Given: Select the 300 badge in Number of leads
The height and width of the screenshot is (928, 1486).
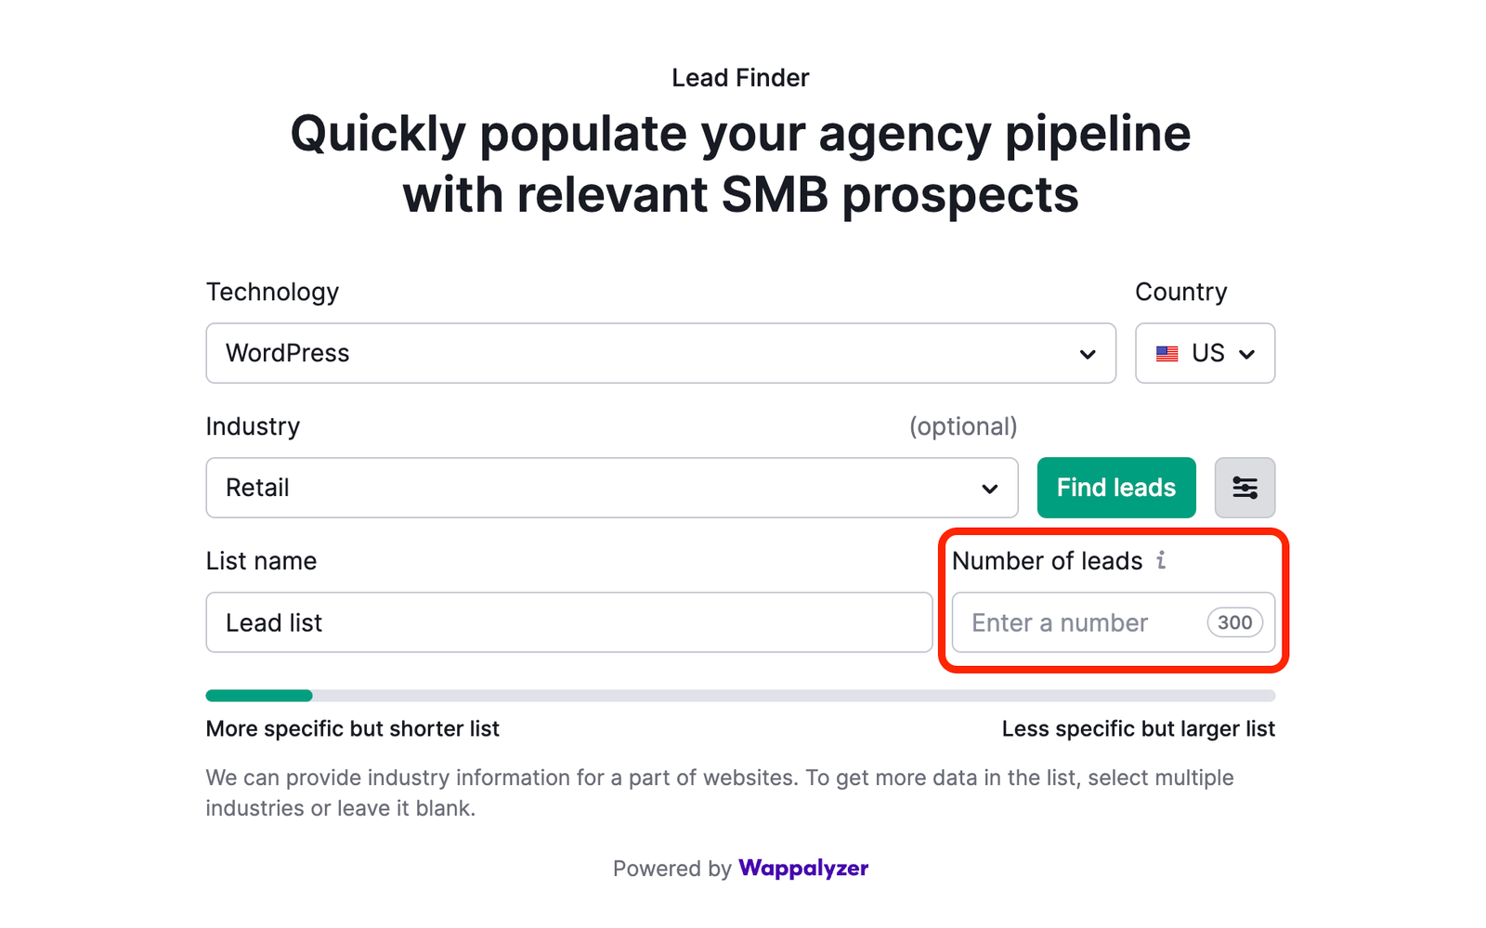Looking at the screenshot, I should tap(1234, 622).
